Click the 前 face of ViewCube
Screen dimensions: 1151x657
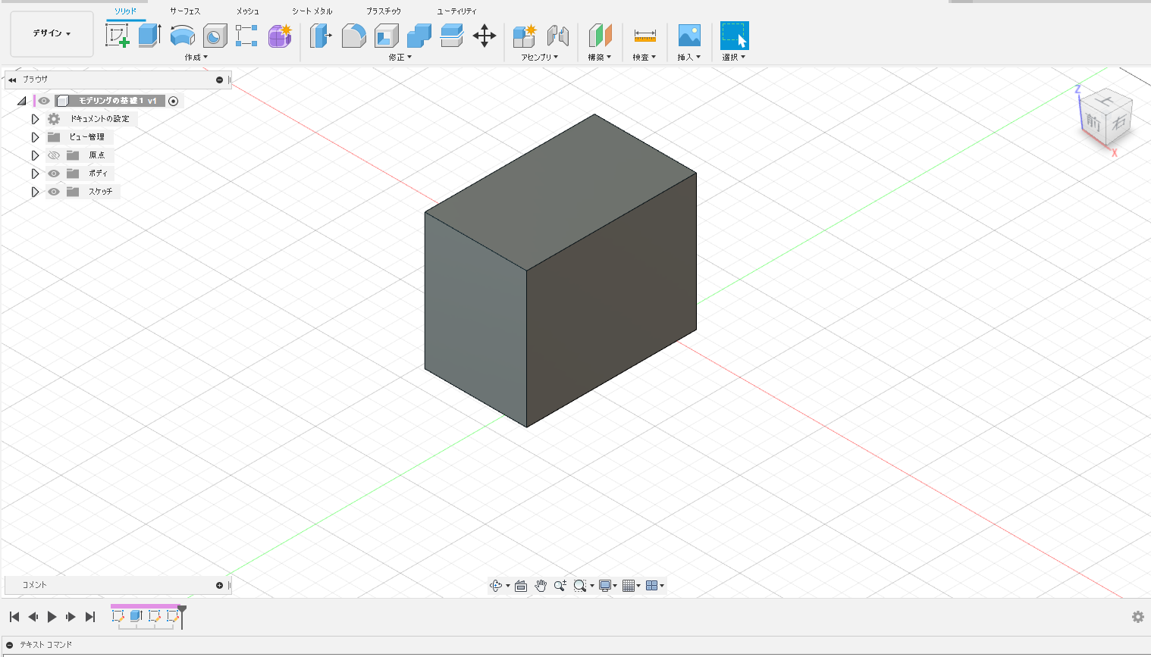[x=1093, y=121]
